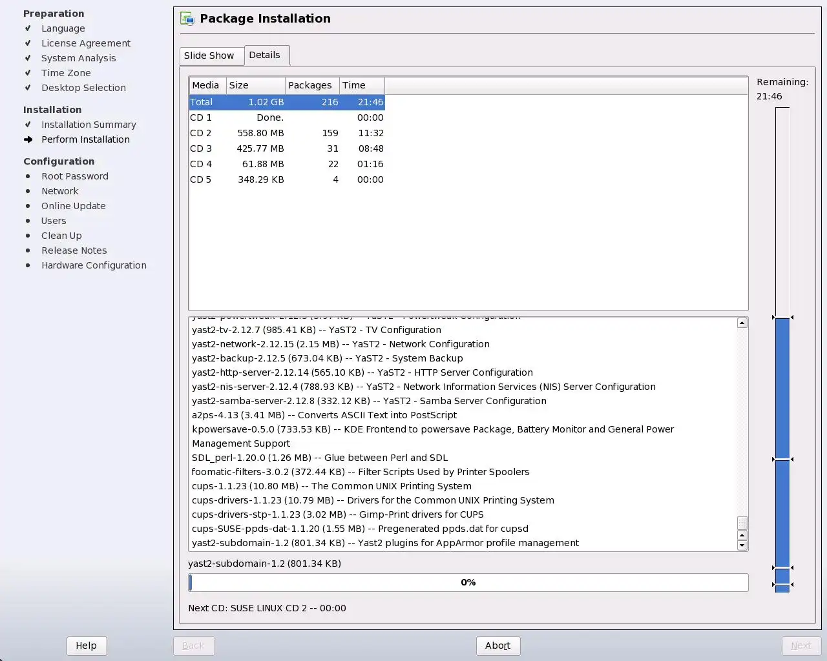This screenshot has height=661, width=827.
Task: Click the yast2-subdomain-1.2 label above progress bar
Action: (264, 564)
